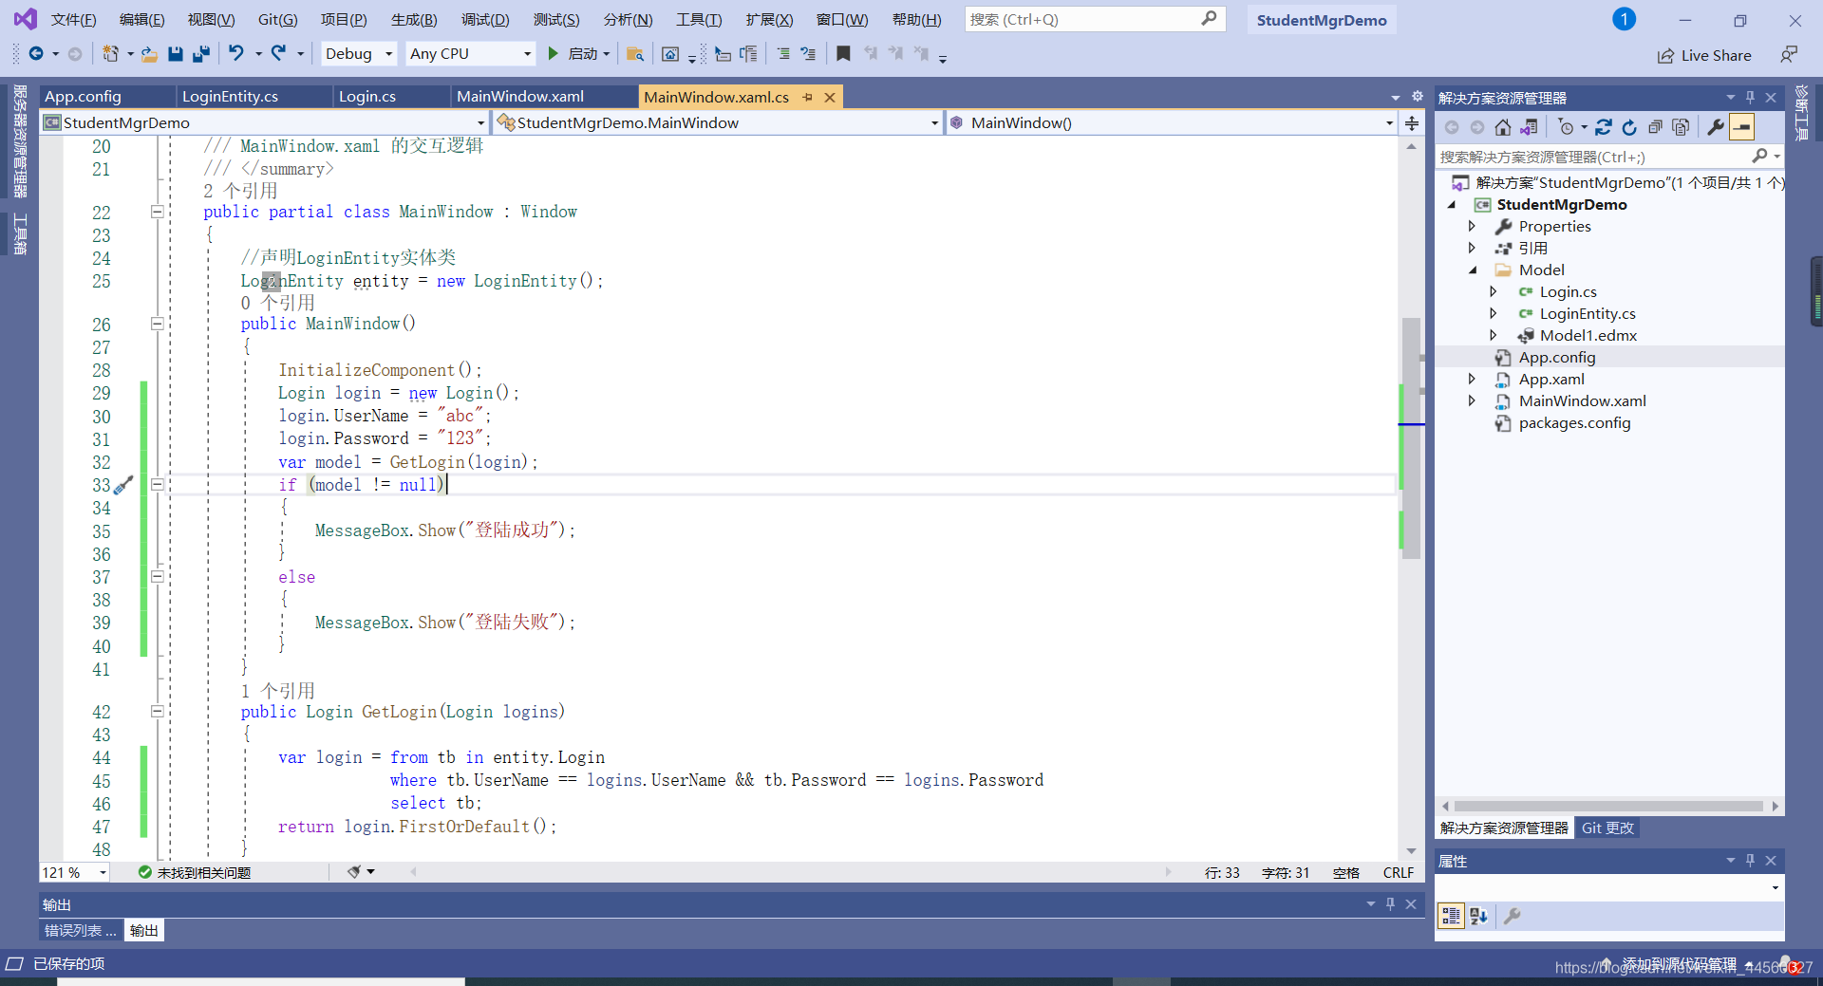The width and height of the screenshot is (1823, 986).
Task: Switch to the Git 更改 tab
Action: tap(1607, 828)
